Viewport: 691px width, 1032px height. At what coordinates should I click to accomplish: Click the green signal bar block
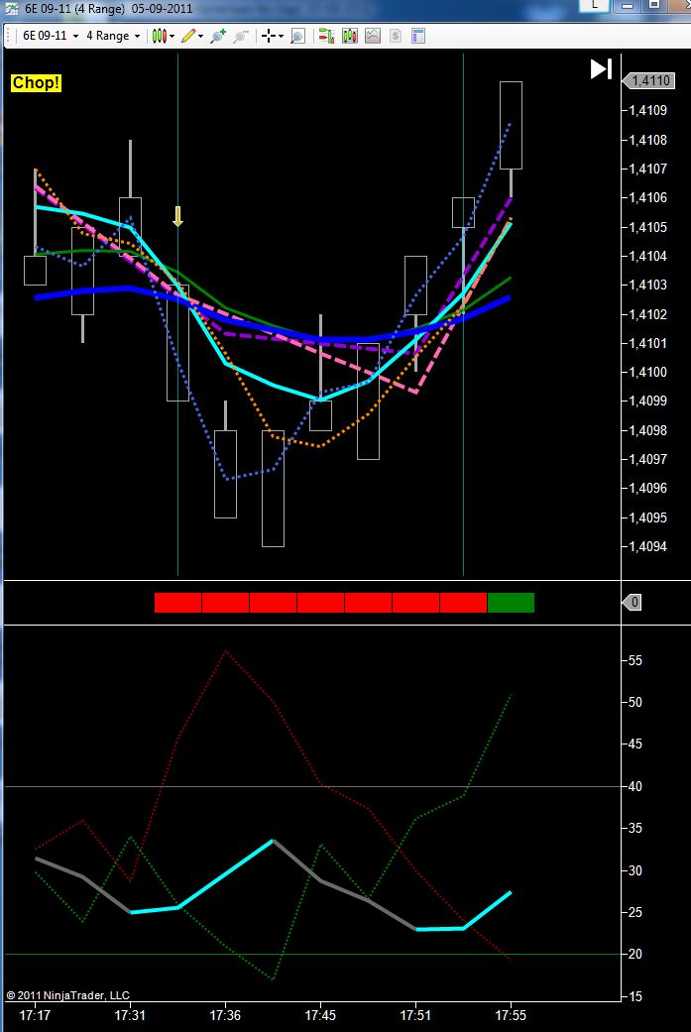pos(511,602)
